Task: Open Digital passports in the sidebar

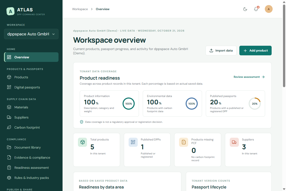Action: coord(31,87)
